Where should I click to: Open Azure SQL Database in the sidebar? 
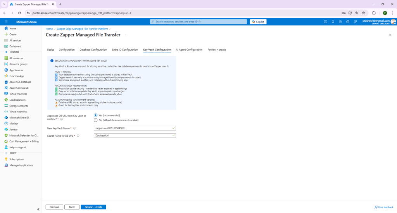tap(21, 82)
